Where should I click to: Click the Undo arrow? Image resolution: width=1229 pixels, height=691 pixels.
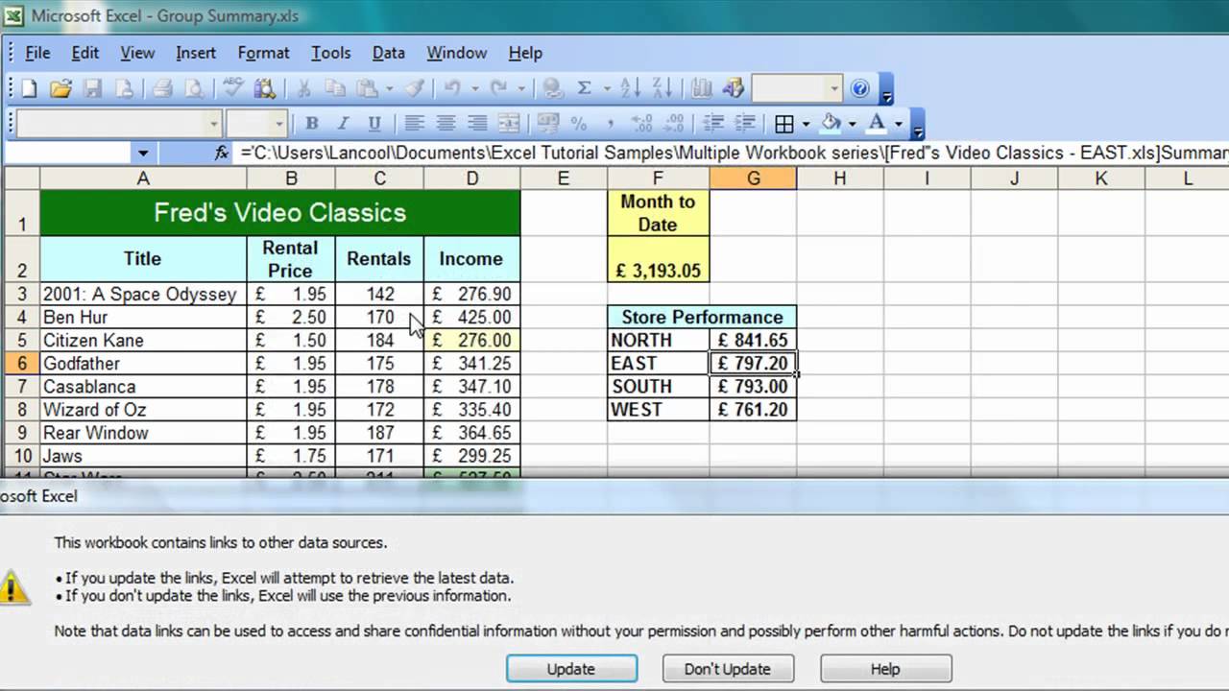pyautogui.click(x=451, y=89)
